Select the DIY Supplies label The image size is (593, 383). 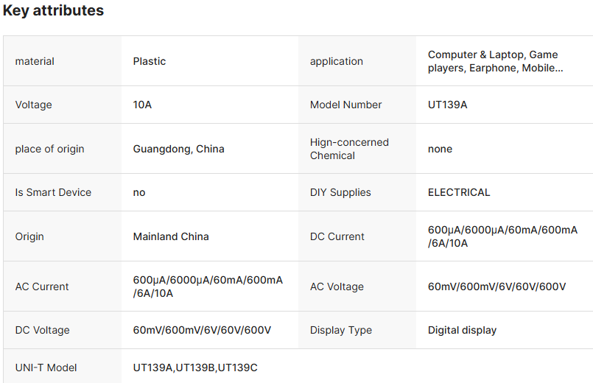[x=340, y=192]
